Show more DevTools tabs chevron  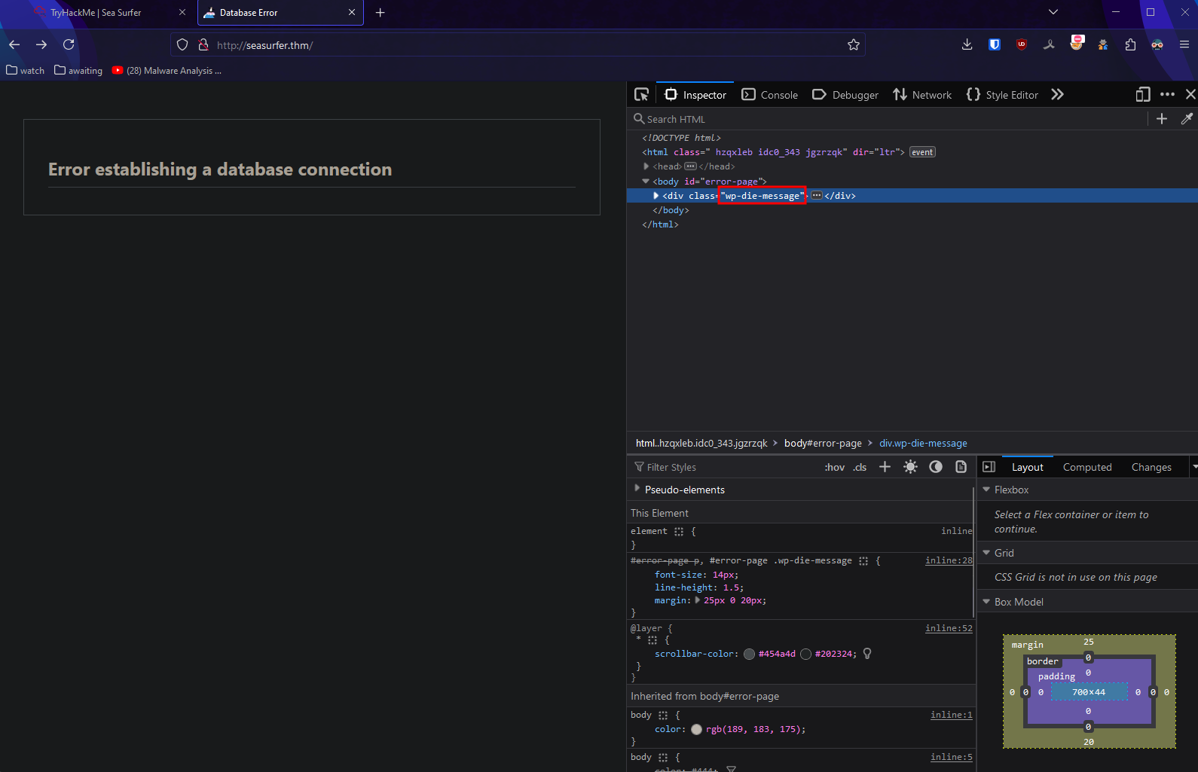coord(1057,94)
